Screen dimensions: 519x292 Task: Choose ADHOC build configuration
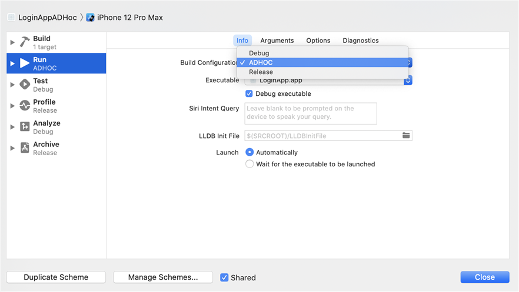point(322,62)
